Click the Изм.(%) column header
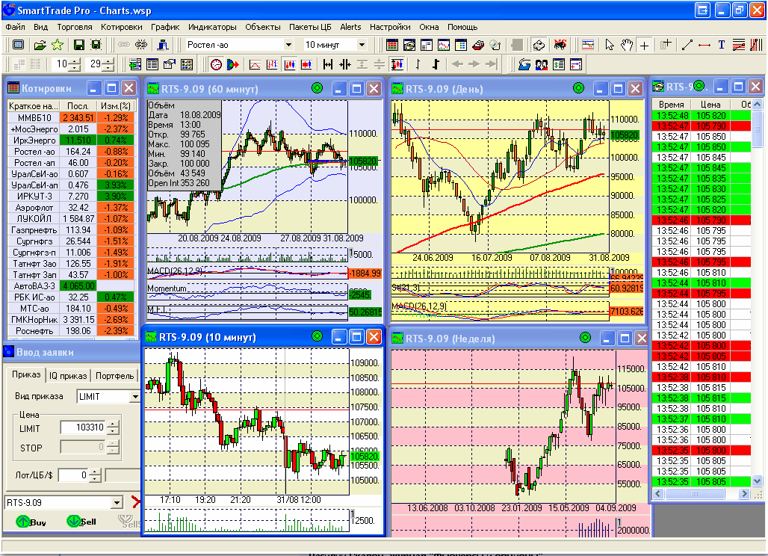 point(116,106)
